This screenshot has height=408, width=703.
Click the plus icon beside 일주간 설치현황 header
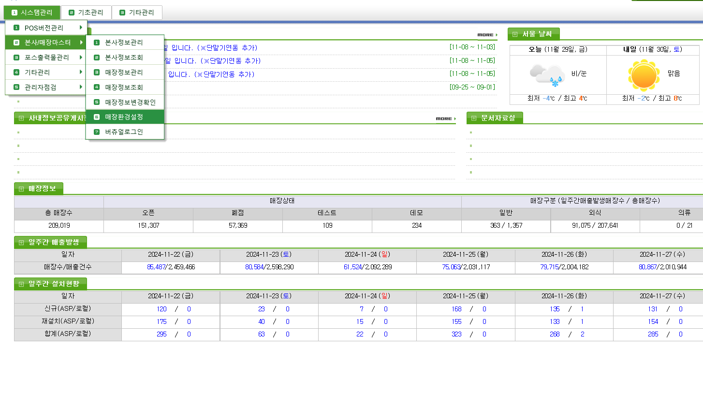pyautogui.click(x=21, y=284)
